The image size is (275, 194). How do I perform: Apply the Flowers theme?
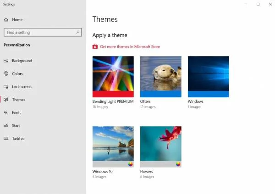pyautogui.click(x=161, y=147)
